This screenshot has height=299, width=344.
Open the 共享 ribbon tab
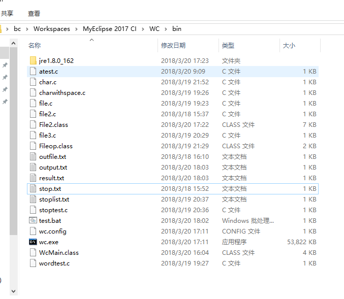(7, 14)
